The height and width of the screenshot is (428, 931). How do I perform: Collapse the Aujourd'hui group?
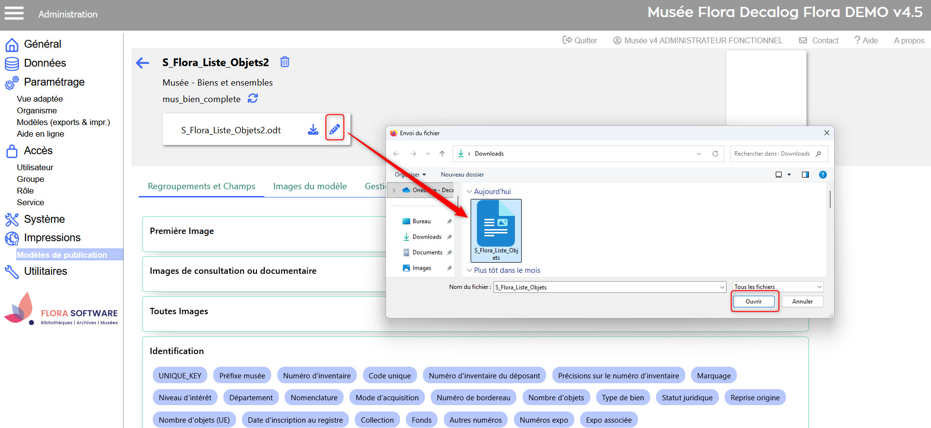point(469,192)
